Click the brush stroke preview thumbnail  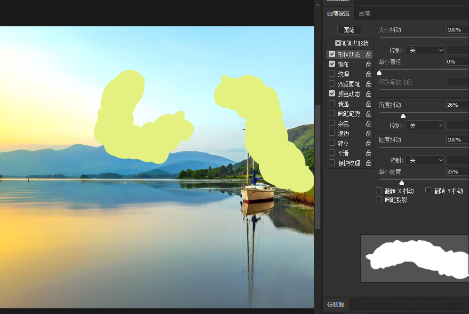point(415,259)
